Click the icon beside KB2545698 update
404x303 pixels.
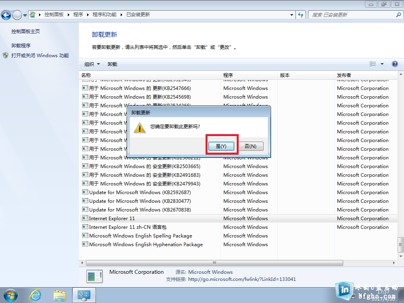click(x=85, y=97)
